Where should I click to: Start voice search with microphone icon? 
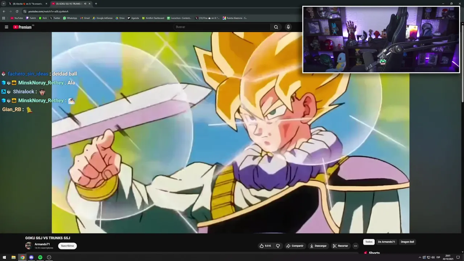(288, 27)
